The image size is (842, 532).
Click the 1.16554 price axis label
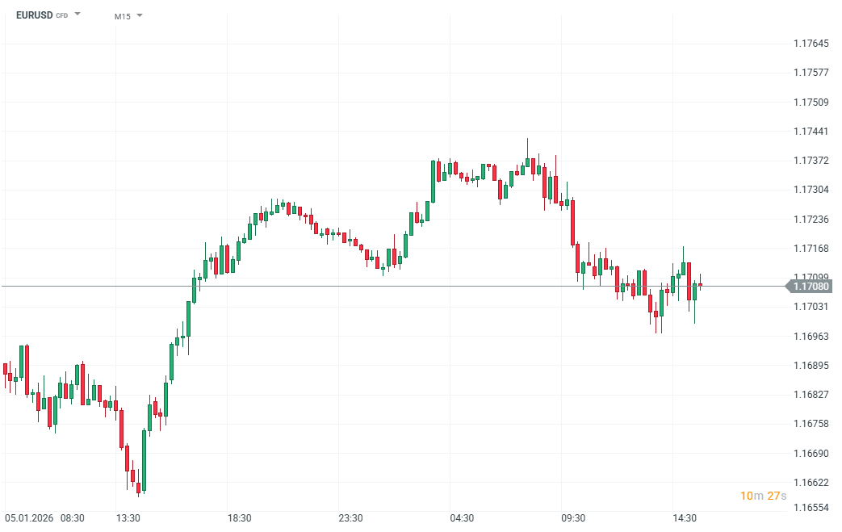(x=811, y=508)
